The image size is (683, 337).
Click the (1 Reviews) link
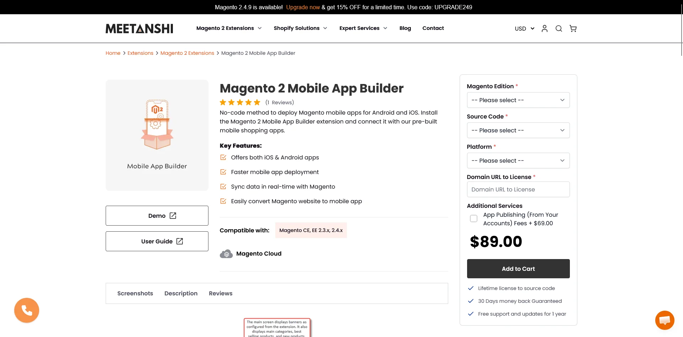click(280, 102)
